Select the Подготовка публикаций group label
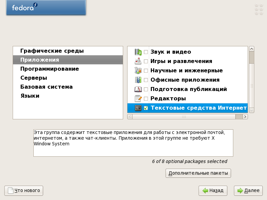This screenshot has height=200, width=267. tap(189, 89)
